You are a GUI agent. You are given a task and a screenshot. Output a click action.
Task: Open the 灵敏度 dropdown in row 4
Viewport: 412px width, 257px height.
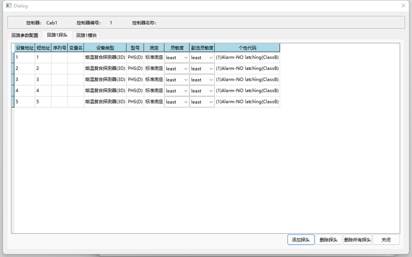pos(177,91)
